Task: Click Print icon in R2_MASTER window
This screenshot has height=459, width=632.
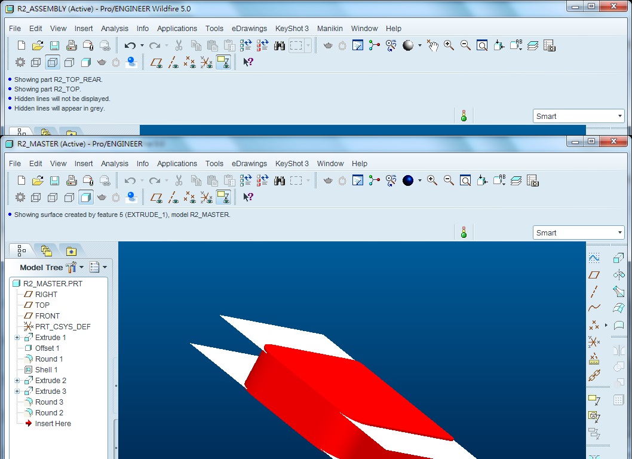Action: tap(71, 180)
